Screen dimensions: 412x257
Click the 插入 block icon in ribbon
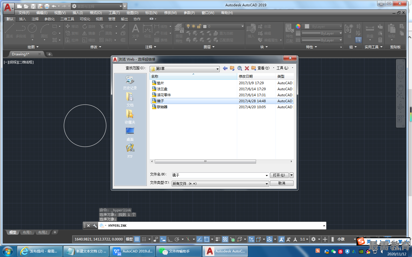(251, 31)
